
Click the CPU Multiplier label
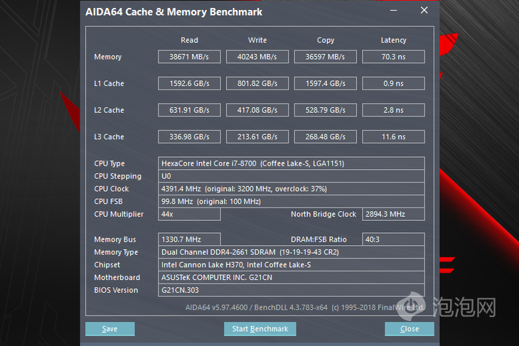[119, 215]
